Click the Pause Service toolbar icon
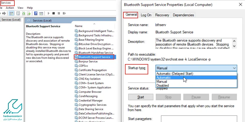The width and height of the screenshot is (245, 122). [59, 13]
